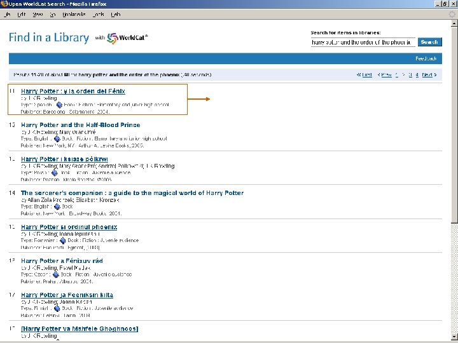458x343 pixels.
Task: Open the View menu
Action: (38, 14)
